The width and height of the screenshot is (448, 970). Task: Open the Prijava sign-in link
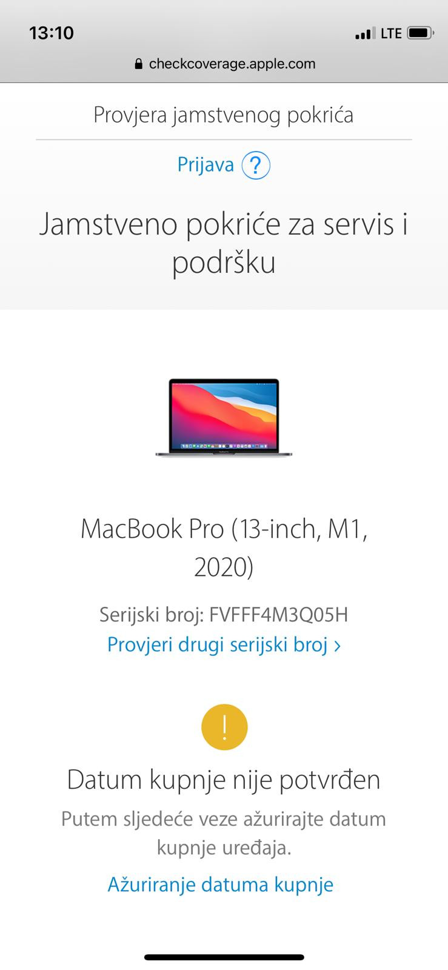[206, 164]
